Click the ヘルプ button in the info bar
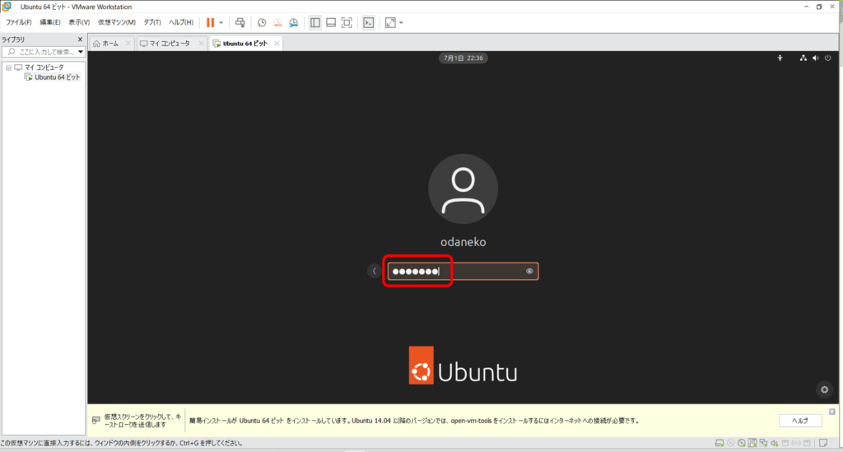843x452 pixels. [x=800, y=421]
